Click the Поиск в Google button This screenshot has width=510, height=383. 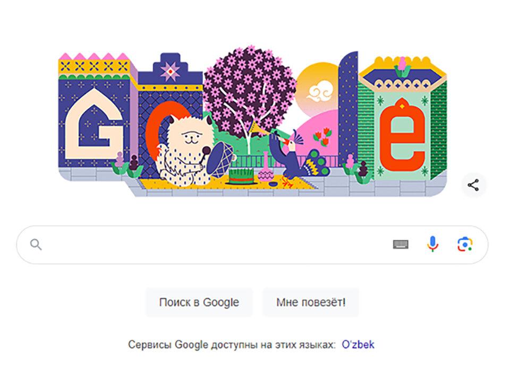[199, 302]
